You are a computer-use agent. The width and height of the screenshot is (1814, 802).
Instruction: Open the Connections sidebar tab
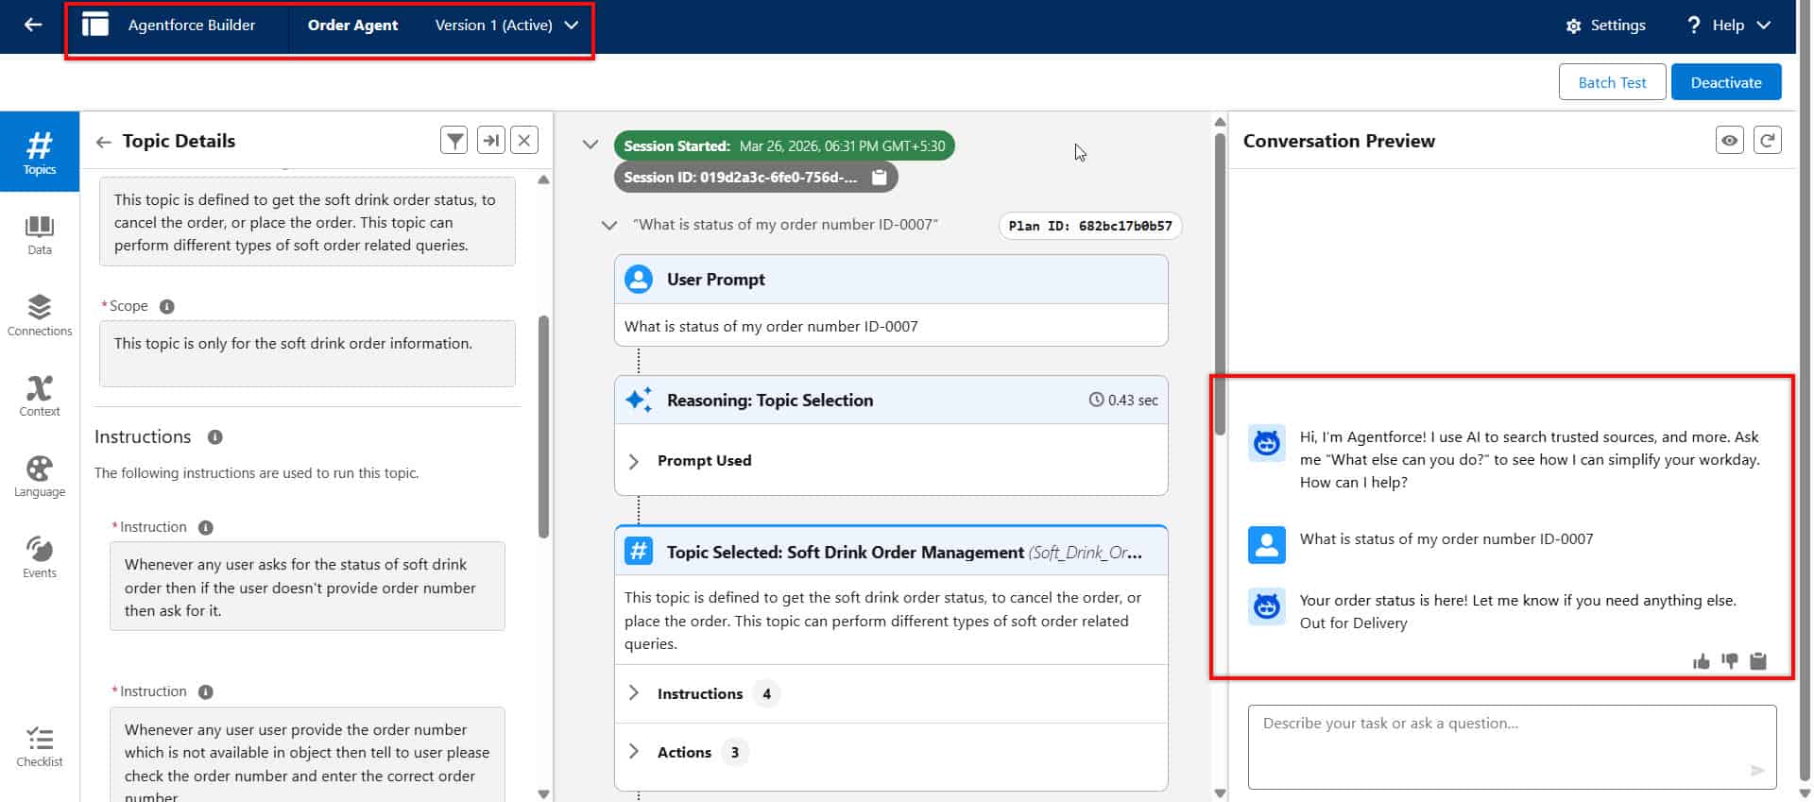[40, 316]
